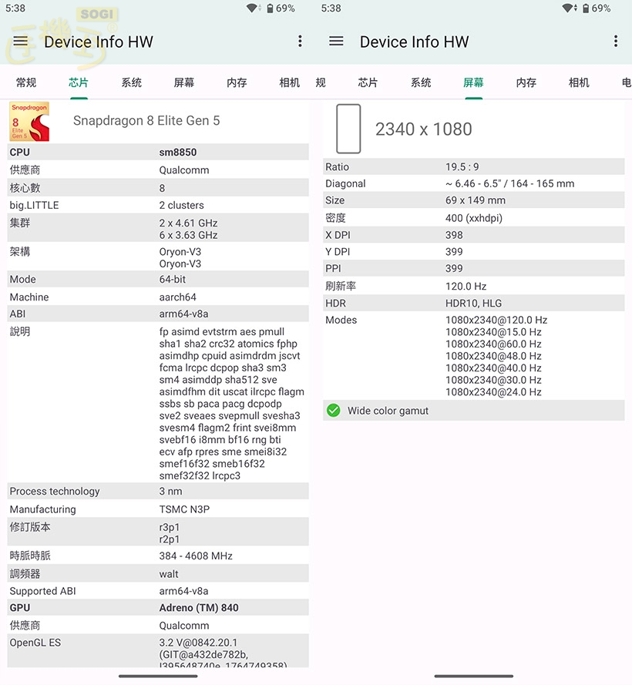
Task: Select the 1080x2340@24.0 Hz mode
Action: point(493,392)
